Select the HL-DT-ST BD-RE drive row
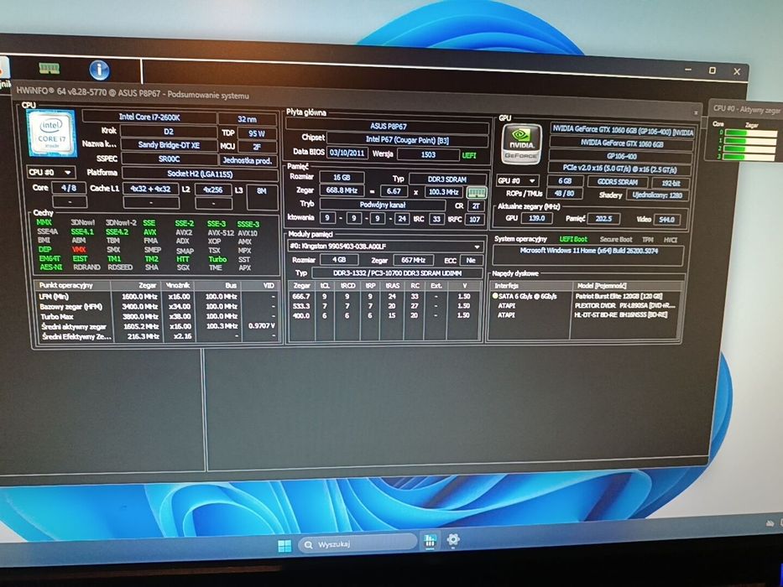Viewport: 783px width, 587px height. click(x=585, y=315)
